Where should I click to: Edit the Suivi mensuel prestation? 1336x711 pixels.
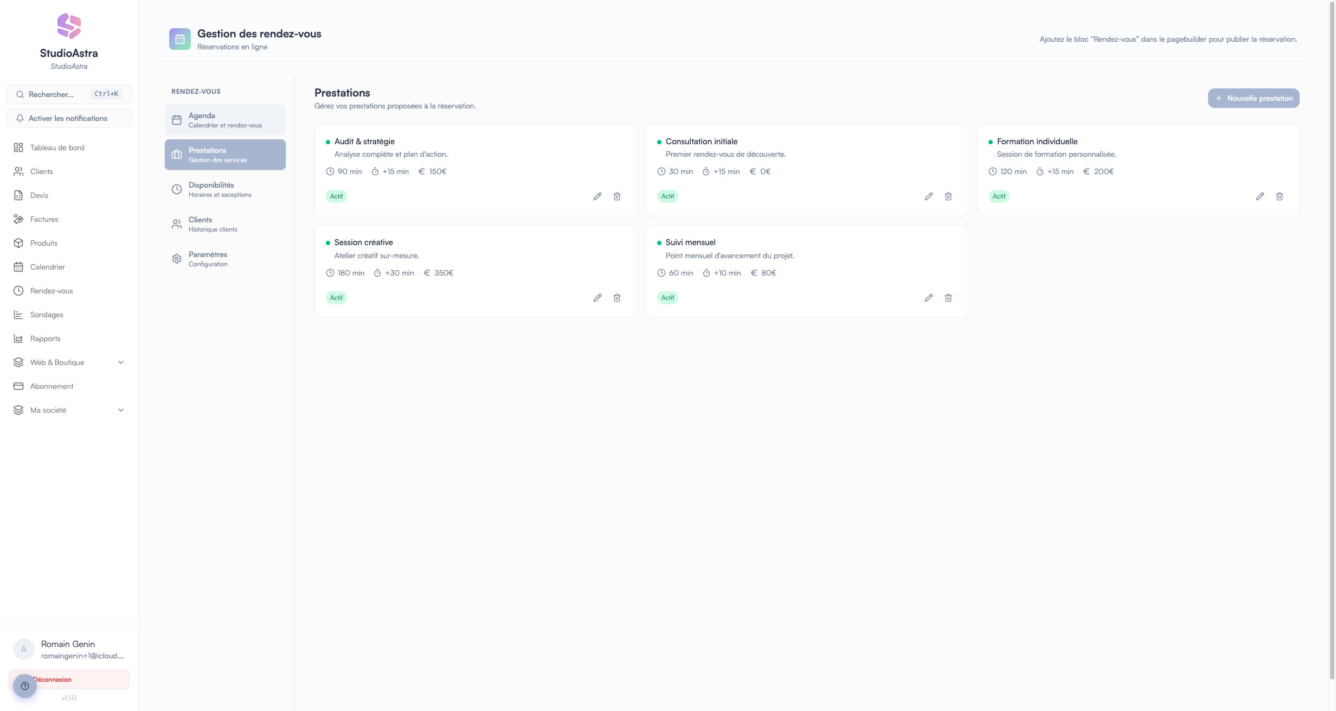[928, 298]
